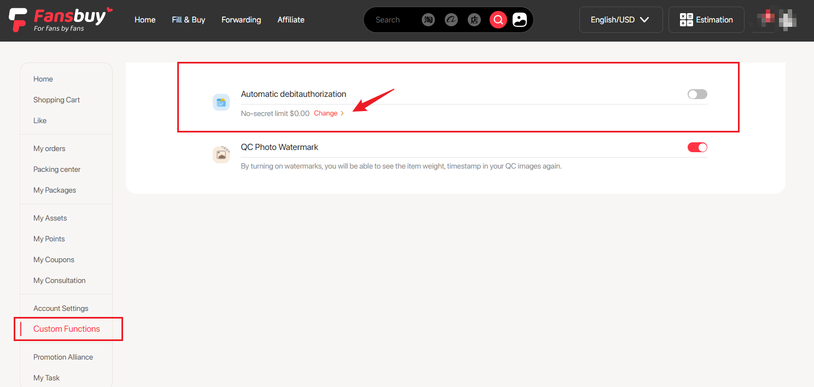Open Like list in sidebar

click(x=40, y=120)
